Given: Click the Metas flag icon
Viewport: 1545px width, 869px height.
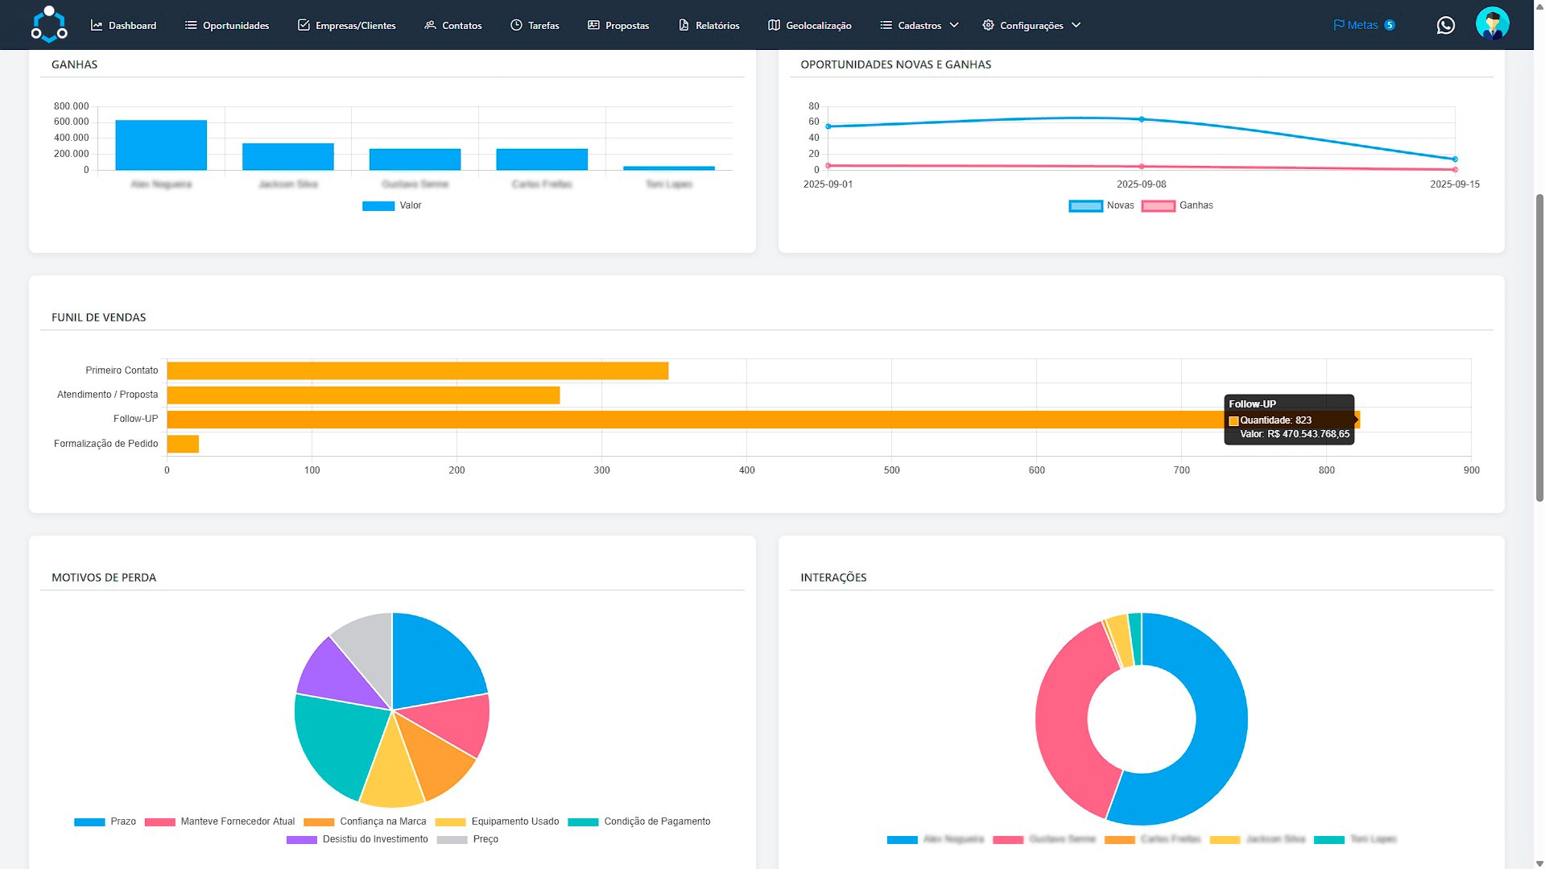Looking at the screenshot, I should [x=1338, y=25].
